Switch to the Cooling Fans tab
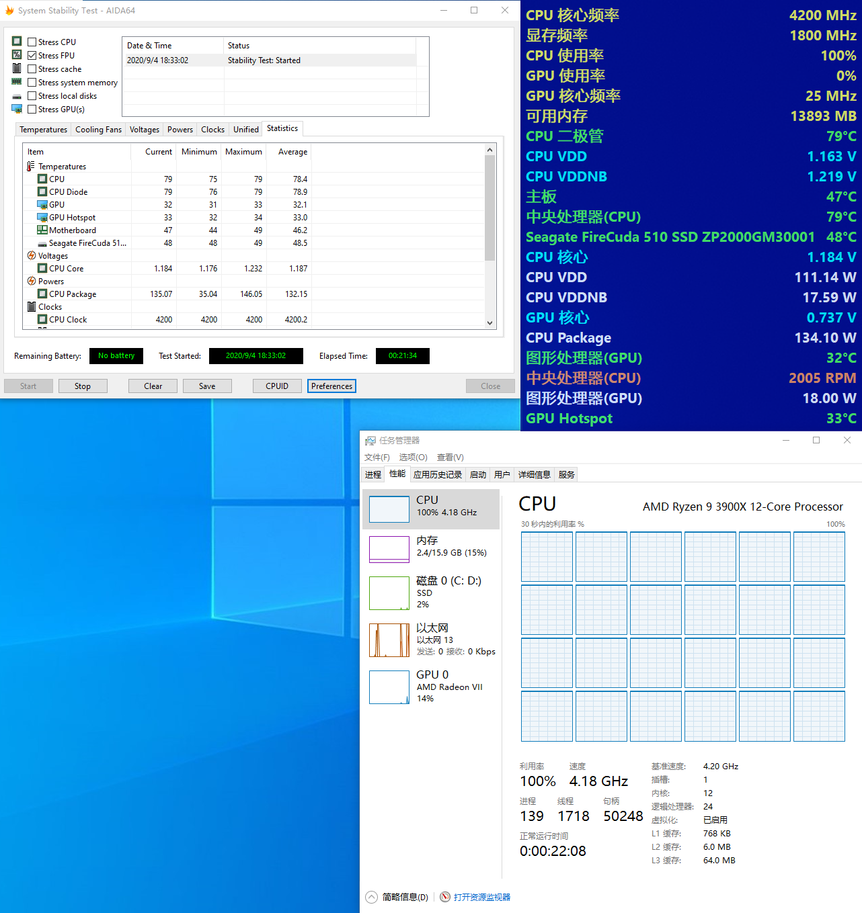Screen dimensions: 862x913 pos(98,130)
